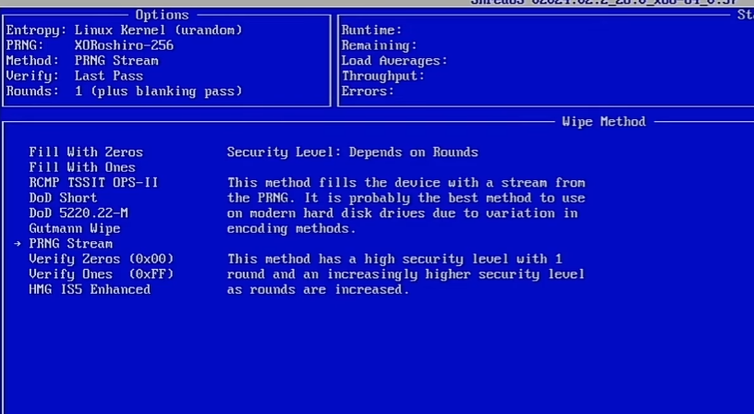
Task: Click the Verify Last Pass option
Action: (x=74, y=76)
